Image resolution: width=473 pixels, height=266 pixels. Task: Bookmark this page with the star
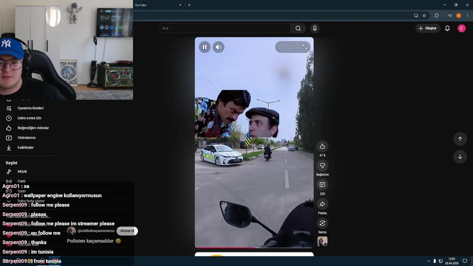coord(424,16)
